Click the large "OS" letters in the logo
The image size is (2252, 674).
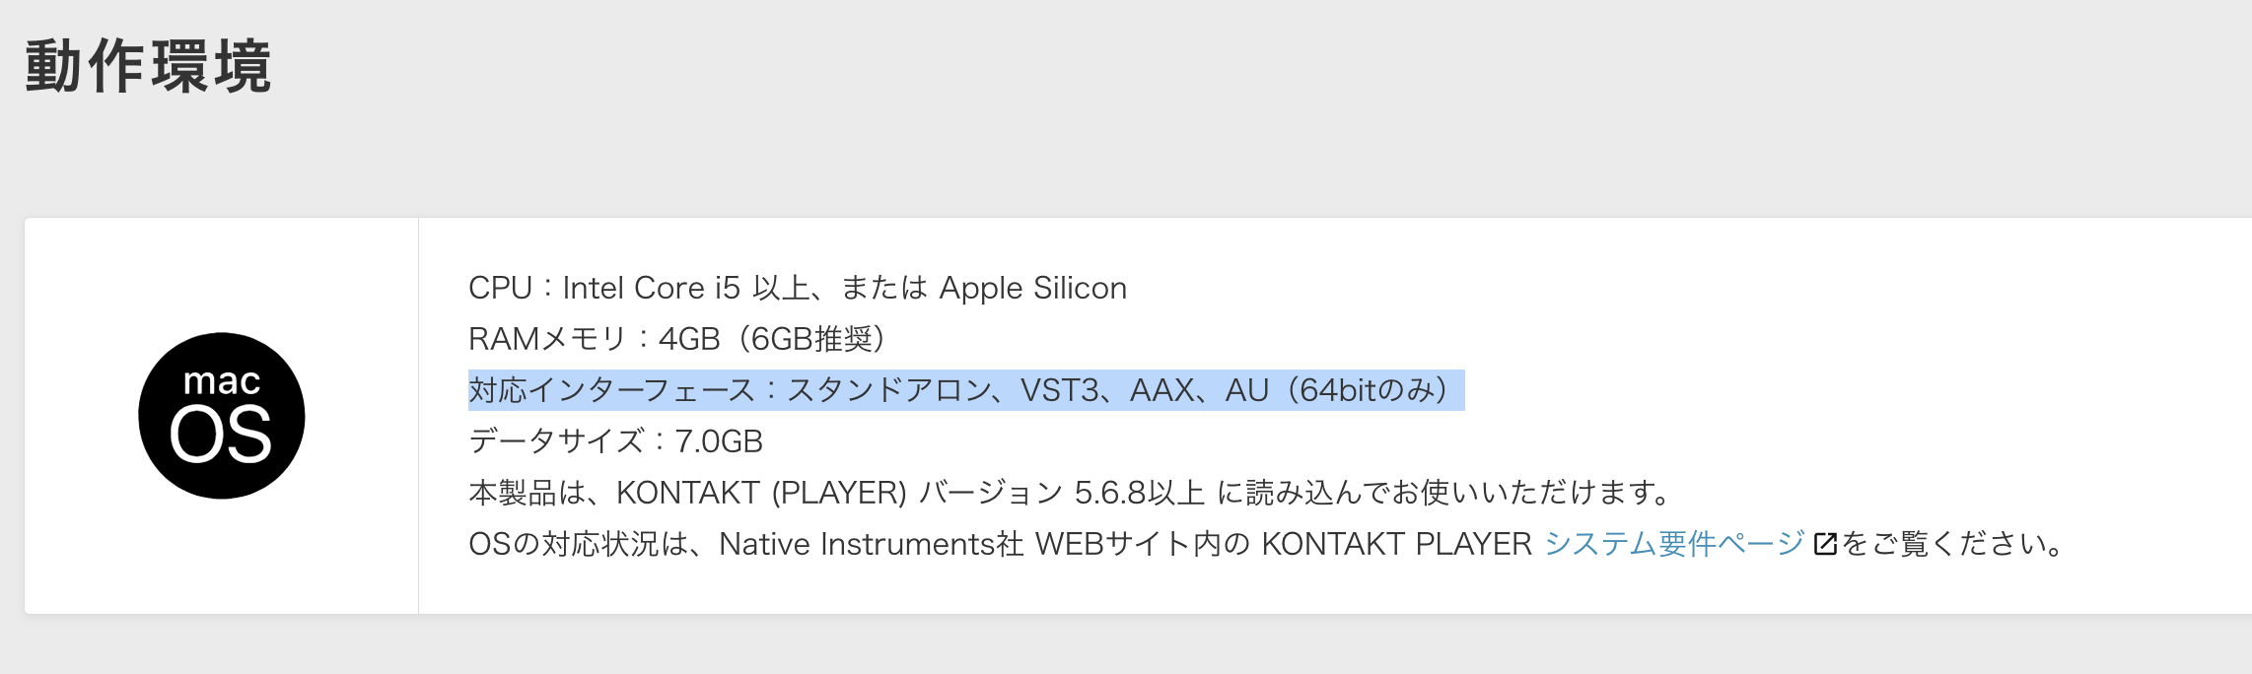221,436
